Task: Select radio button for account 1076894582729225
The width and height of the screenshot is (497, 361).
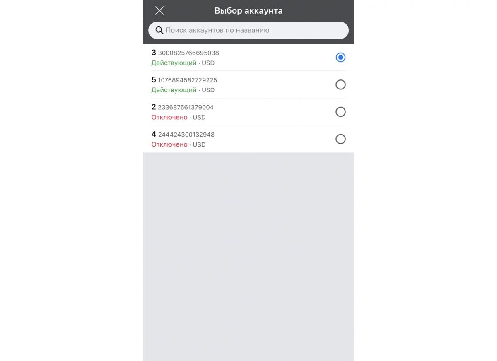Action: coord(340,85)
